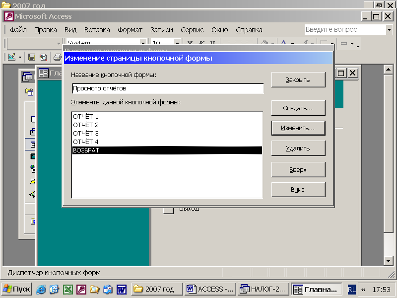The image size is (397, 298).
Task: Click the switchboard name field Просмотр отчётов
Action: pyautogui.click(x=168, y=88)
